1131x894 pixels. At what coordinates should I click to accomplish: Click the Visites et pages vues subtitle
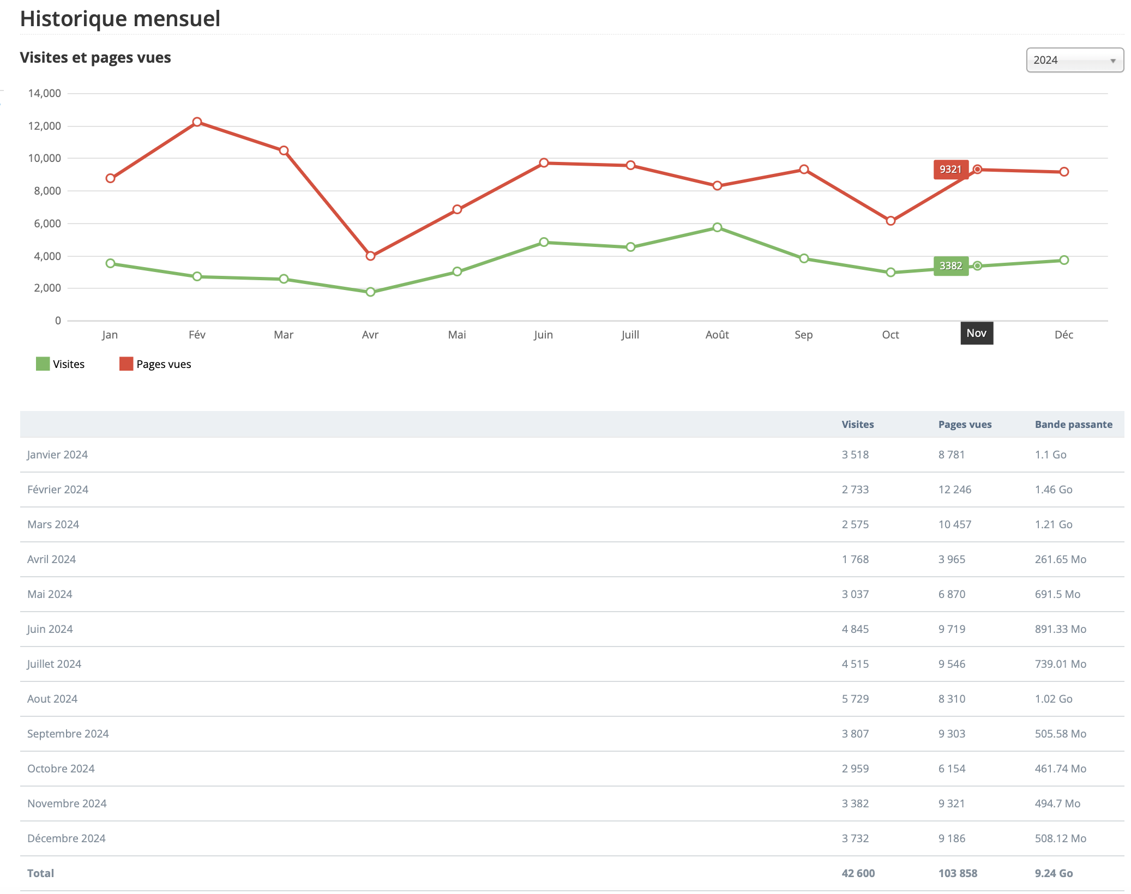click(95, 58)
